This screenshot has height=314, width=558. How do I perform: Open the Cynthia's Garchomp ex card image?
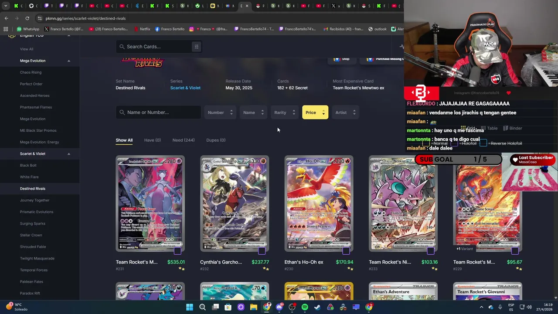(x=235, y=204)
